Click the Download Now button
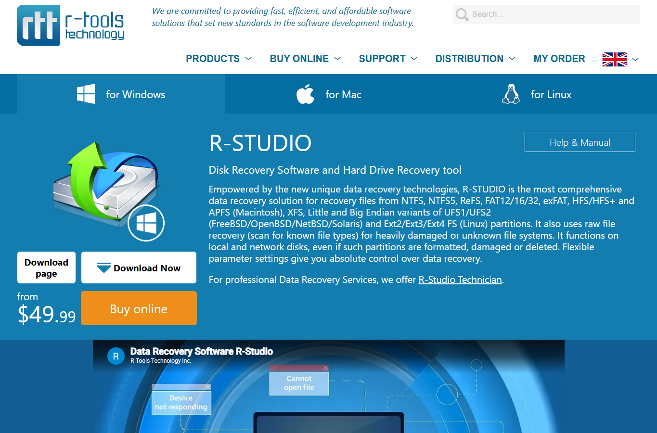Image resolution: width=657 pixels, height=433 pixels. (x=139, y=267)
